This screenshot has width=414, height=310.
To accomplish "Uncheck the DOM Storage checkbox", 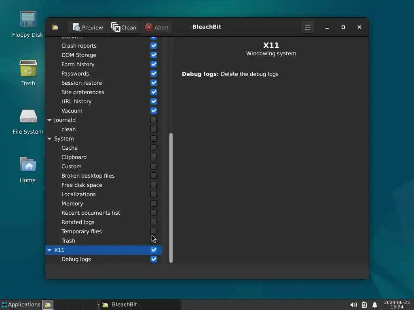I will [x=154, y=55].
